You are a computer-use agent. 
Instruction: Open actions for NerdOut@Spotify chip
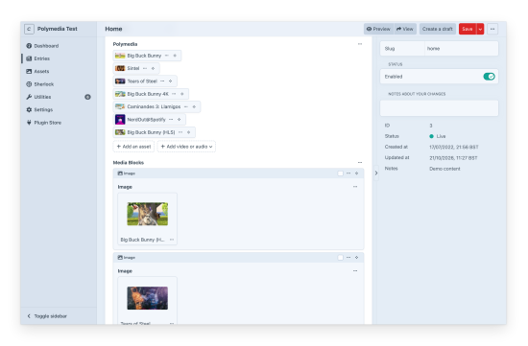tap(171, 120)
